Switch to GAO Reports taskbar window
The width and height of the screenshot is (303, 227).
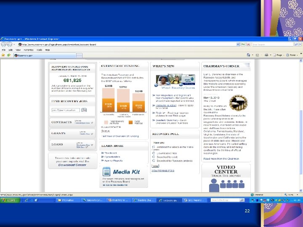coord(194,200)
